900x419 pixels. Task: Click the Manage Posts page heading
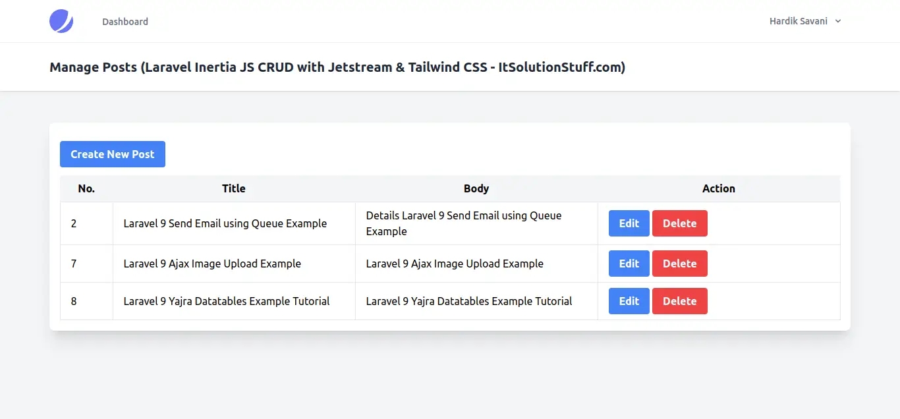tap(337, 67)
